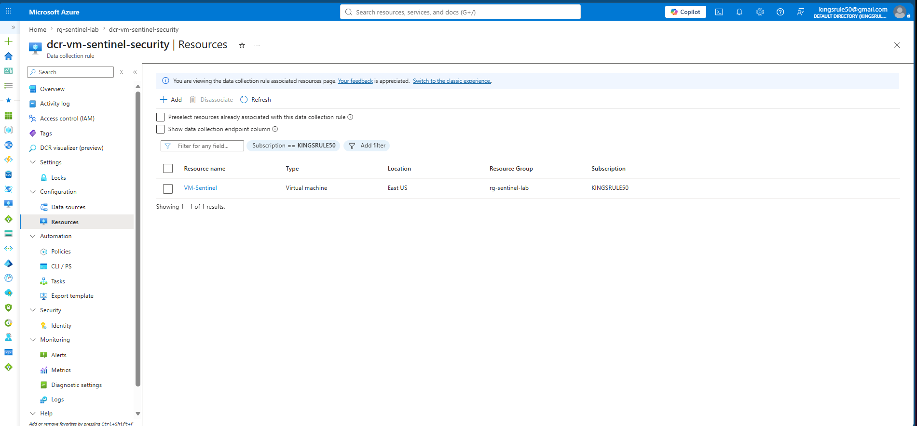Click the Add button in the toolbar

pos(171,100)
